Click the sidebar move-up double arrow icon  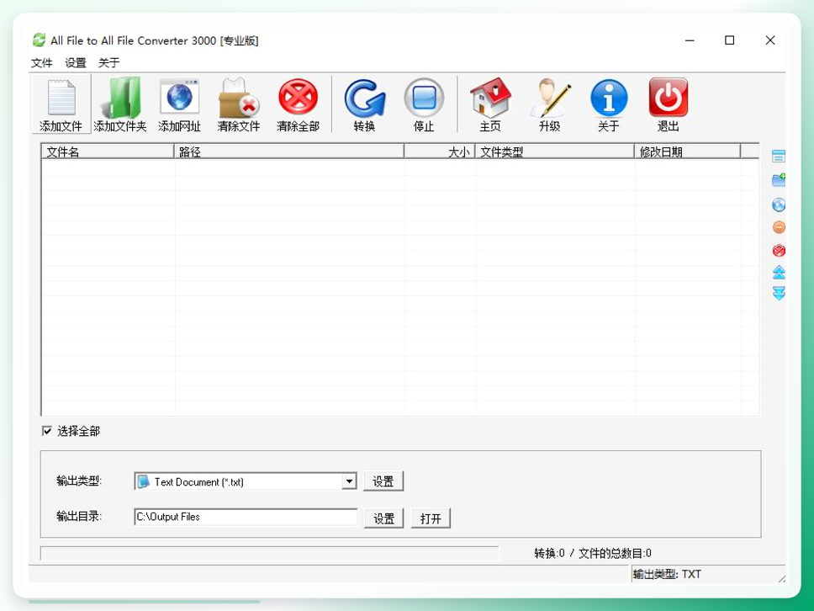(x=779, y=272)
